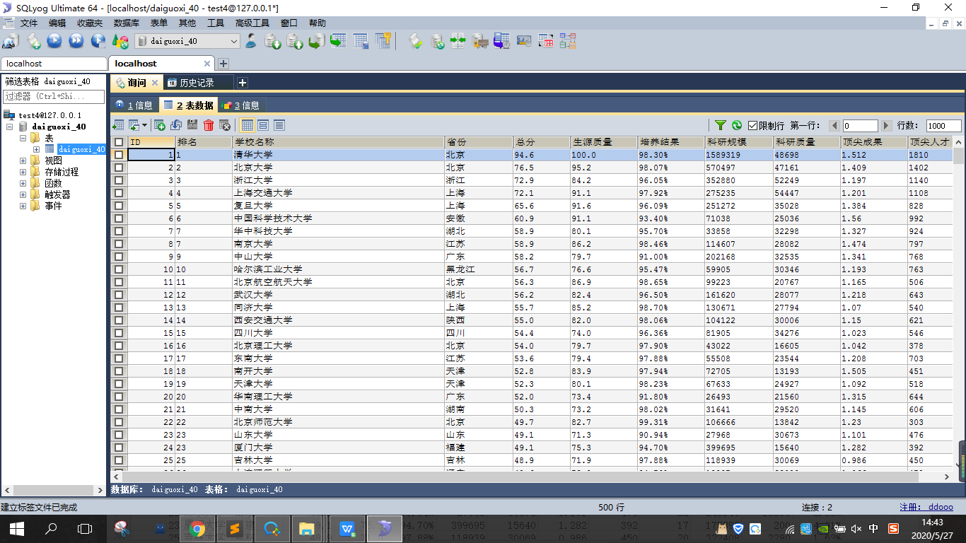This screenshot has width=966, height=543.
Task: Go to next page of rows arrow
Action: tap(885, 125)
